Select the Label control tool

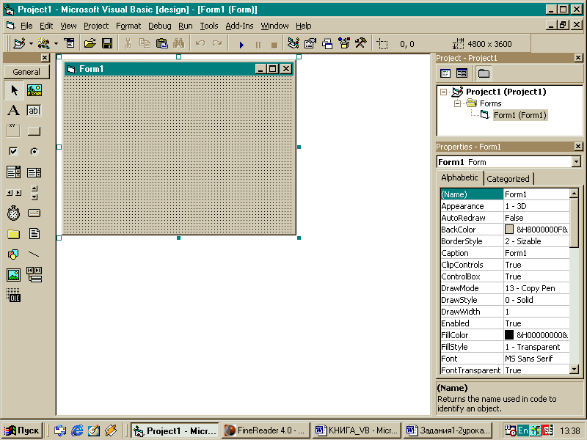click(14, 111)
